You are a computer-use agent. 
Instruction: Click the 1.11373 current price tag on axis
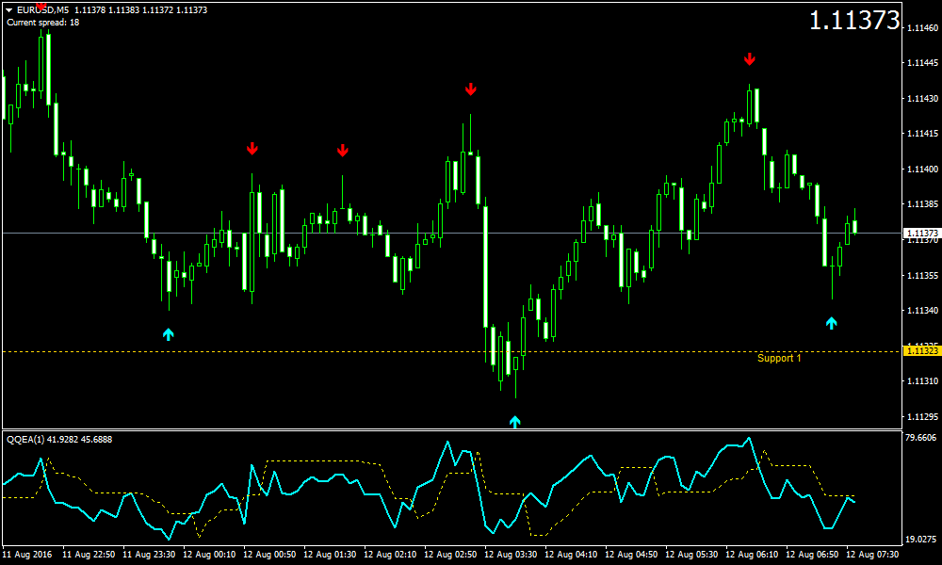[x=920, y=233]
